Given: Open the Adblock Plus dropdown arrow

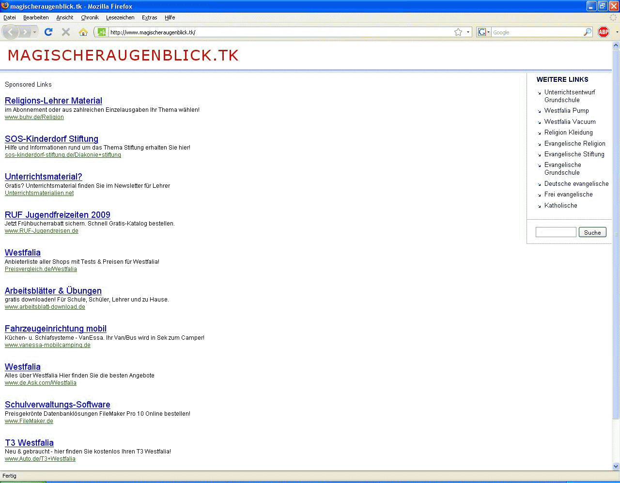Looking at the screenshot, I should pos(617,32).
